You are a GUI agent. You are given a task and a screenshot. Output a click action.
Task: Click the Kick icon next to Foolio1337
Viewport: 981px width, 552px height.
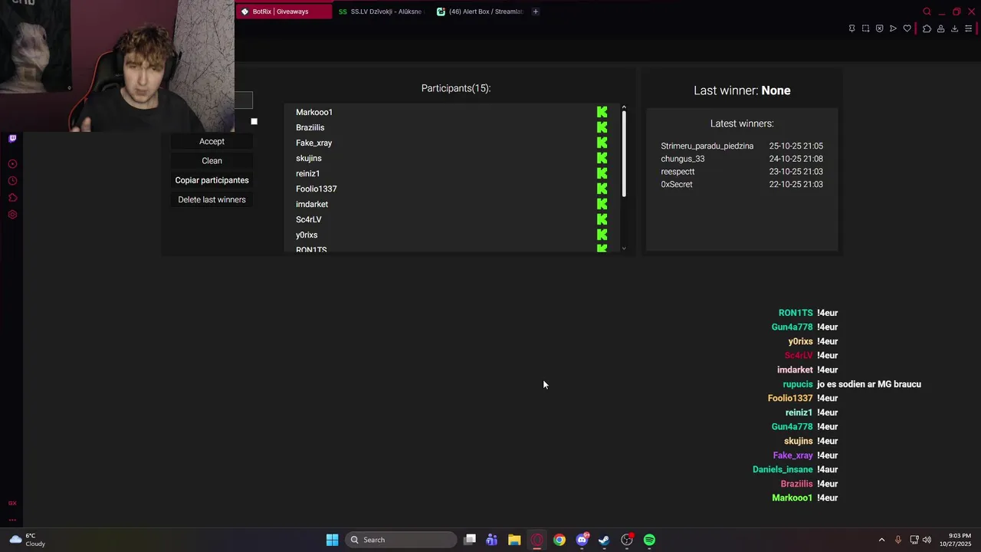[x=602, y=189]
